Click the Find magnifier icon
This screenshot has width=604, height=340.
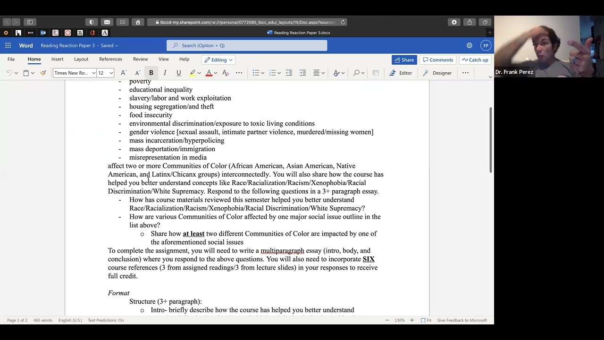click(356, 73)
